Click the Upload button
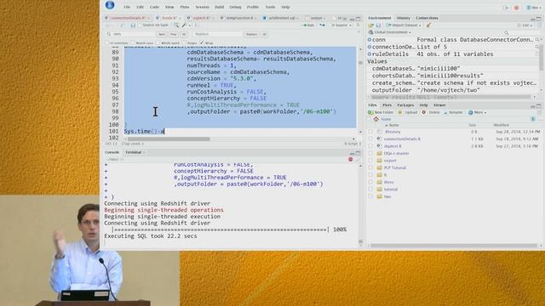The width and height of the screenshot is (545, 306). coord(408,112)
